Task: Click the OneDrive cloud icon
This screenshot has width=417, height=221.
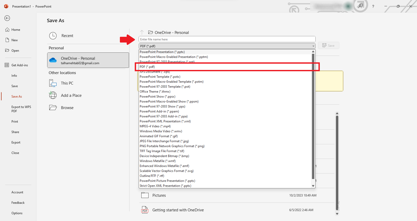Action: 53,60
